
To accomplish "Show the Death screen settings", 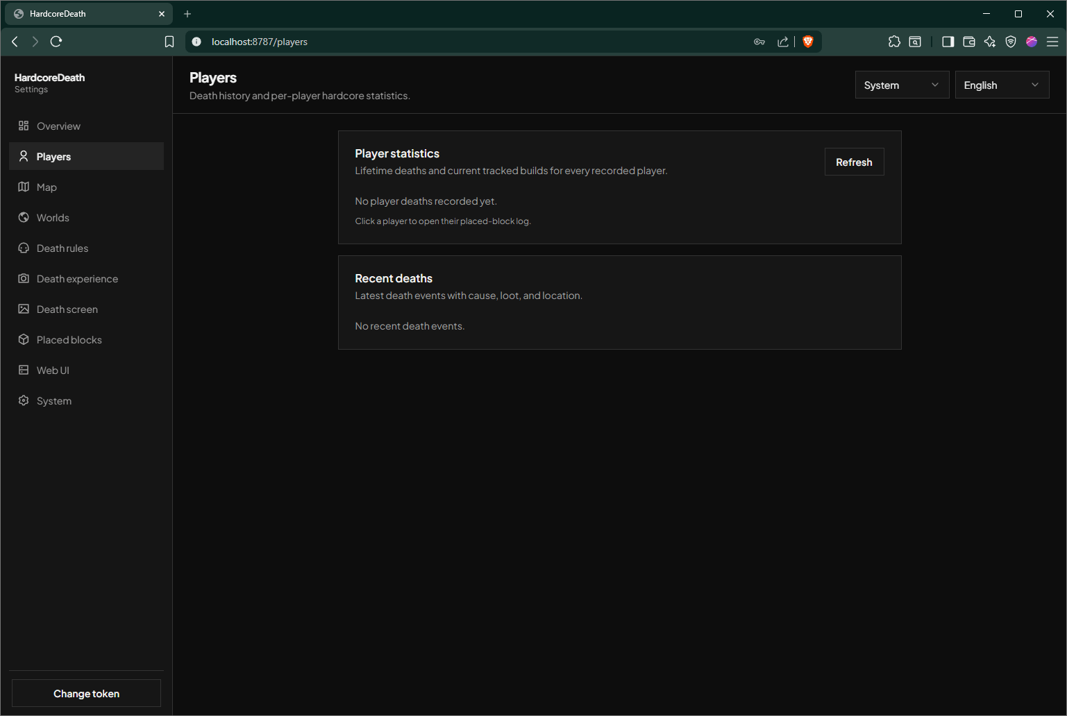I will (x=86, y=309).
